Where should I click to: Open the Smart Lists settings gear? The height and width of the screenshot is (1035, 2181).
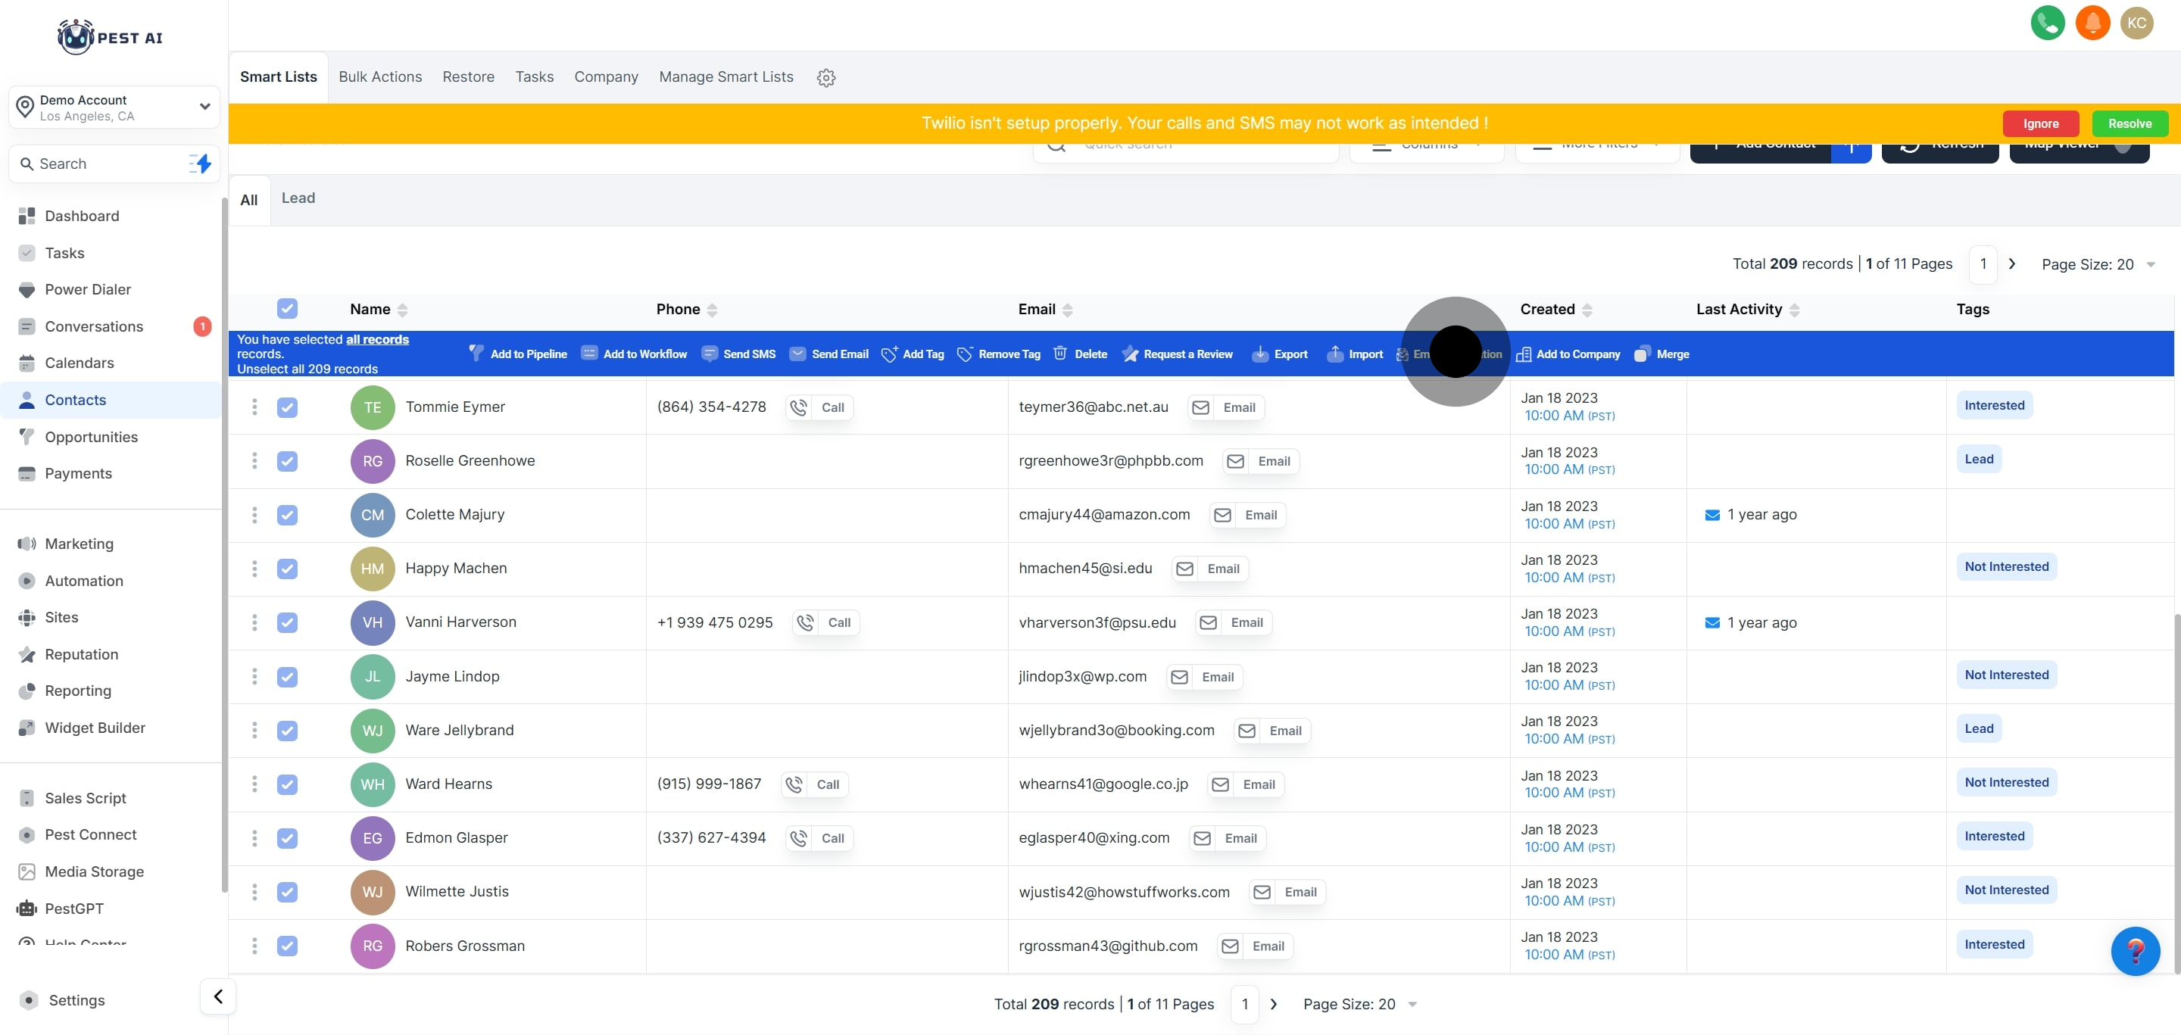[x=825, y=78]
